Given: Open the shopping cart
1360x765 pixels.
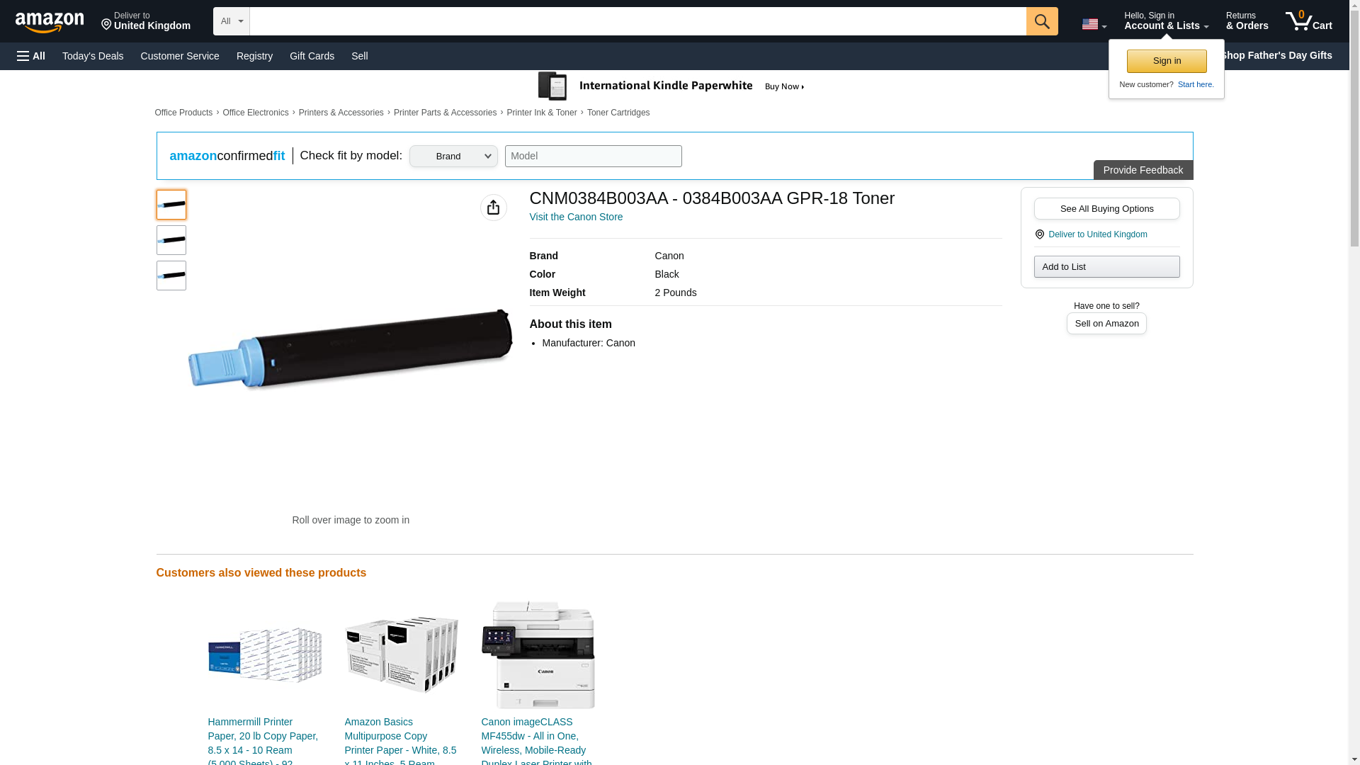Looking at the screenshot, I should [1308, 21].
